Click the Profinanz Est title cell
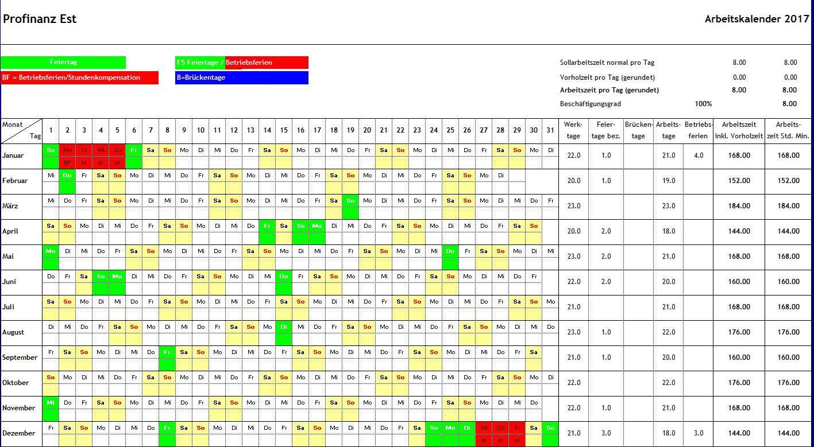Viewport: 814px width, 447px height. pos(40,19)
